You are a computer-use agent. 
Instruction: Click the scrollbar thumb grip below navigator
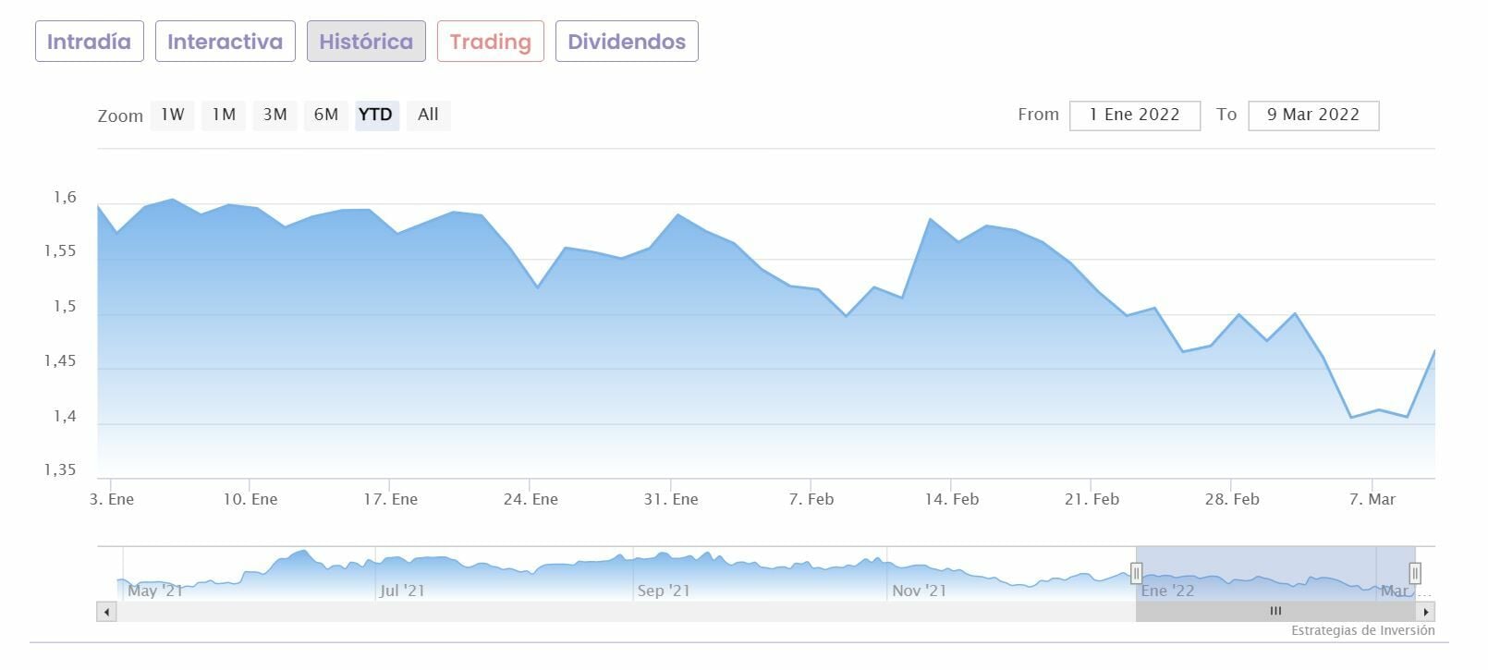pyautogui.click(x=1275, y=611)
